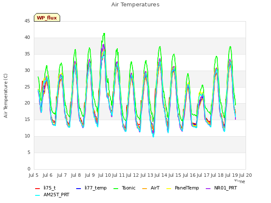The height and width of the screenshot is (203, 271).
Task: Click the Jul 13 x-axis tick label
Action: click(147, 175)
